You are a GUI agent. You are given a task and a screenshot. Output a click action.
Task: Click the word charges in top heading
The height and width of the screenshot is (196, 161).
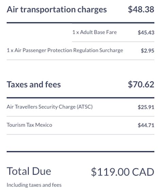[x=92, y=10]
